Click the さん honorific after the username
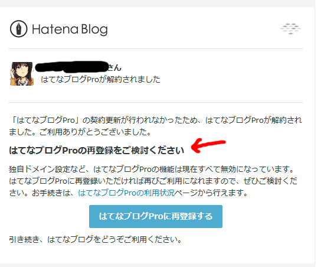The image size is (321, 267). [114, 67]
